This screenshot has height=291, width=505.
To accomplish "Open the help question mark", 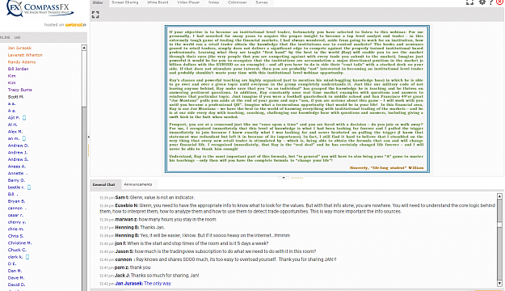I will point(490,2).
